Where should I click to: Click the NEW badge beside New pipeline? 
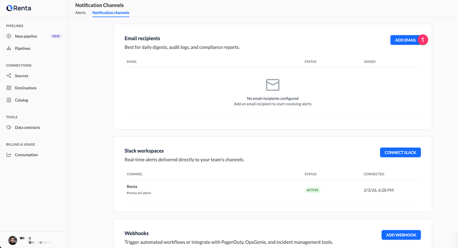tap(56, 36)
